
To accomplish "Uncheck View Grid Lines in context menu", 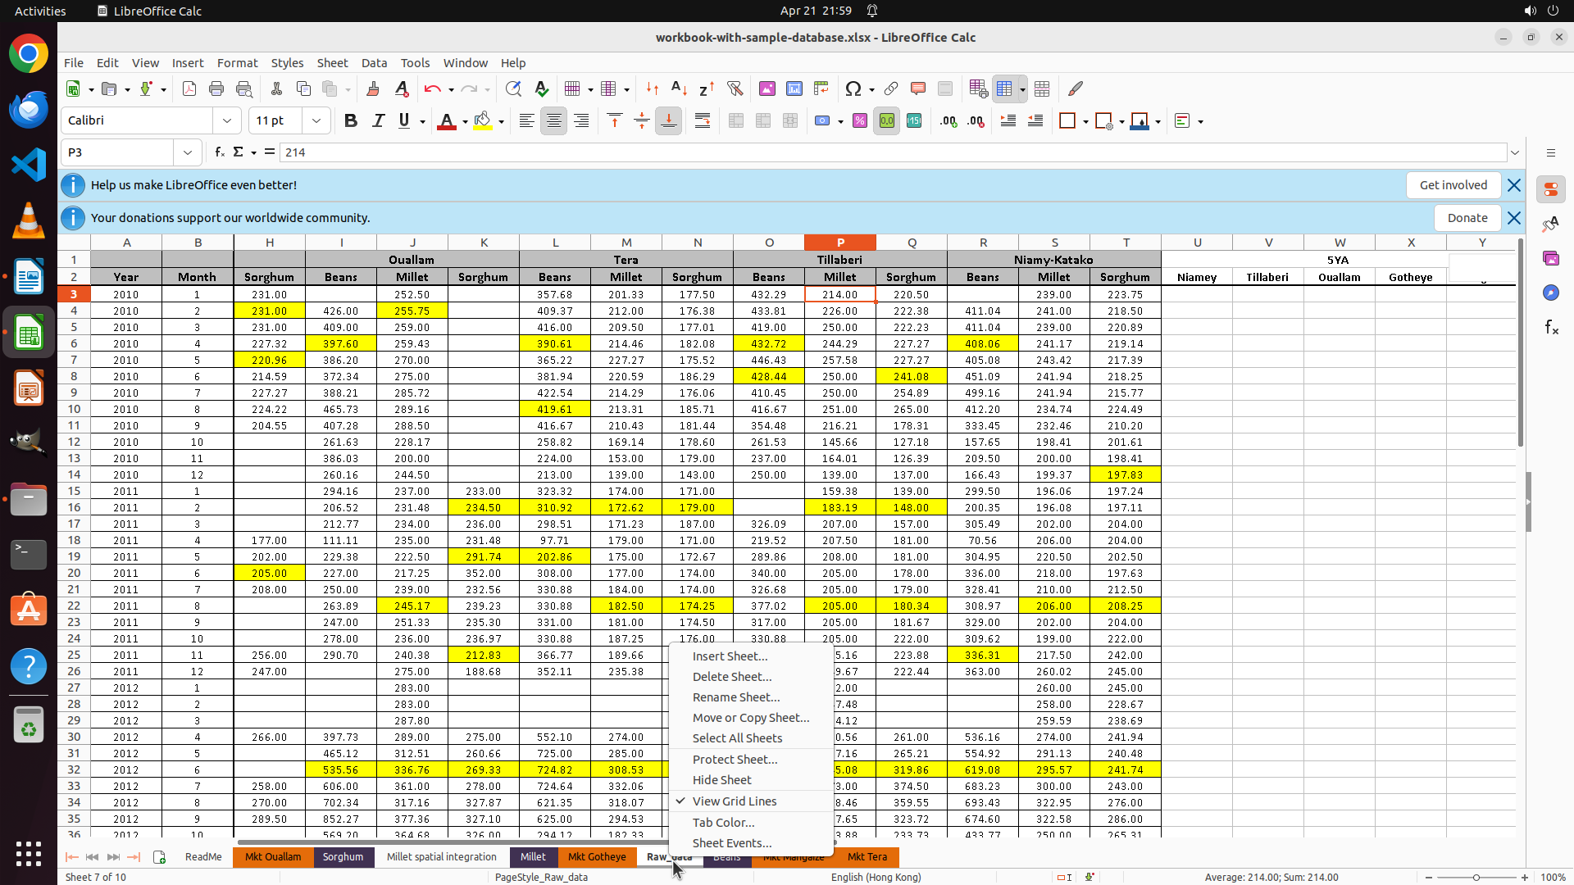I will click(x=734, y=801).
